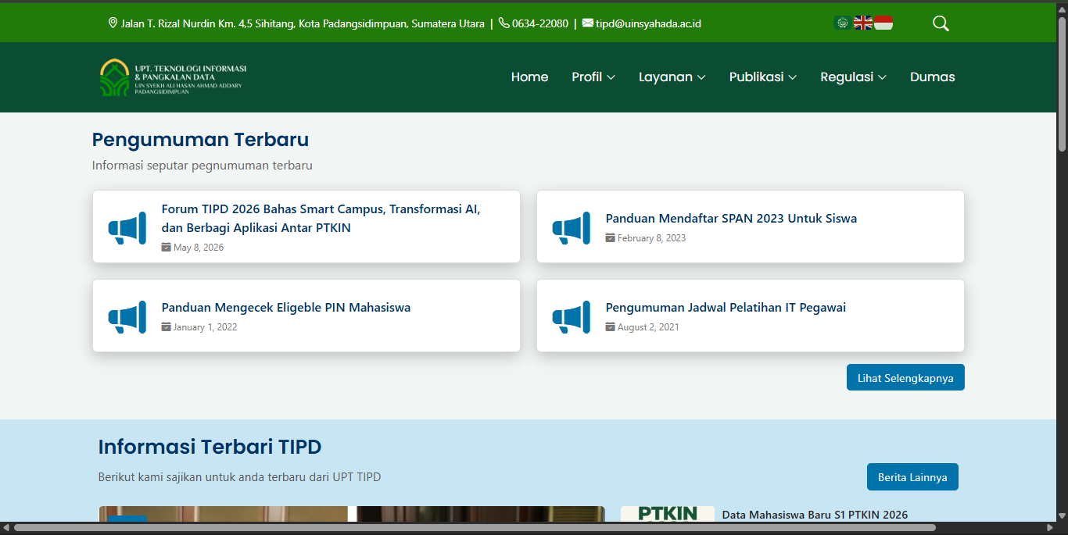
Task: Click "Informasi seputar pegnumuman terbaru" subtitle
Action: (x=202, y=166)
